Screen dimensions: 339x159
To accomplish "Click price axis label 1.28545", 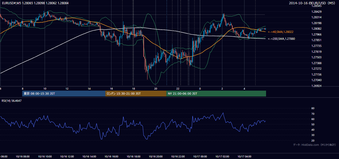I will (316, 6).
